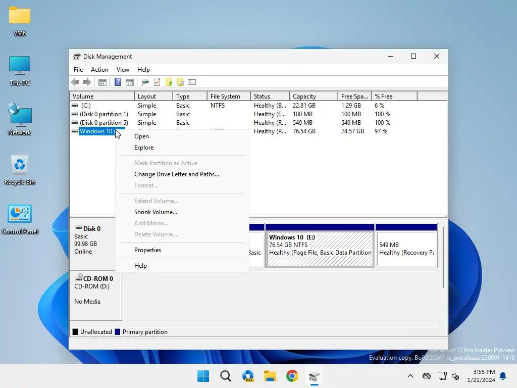The image size is (517, 388).
Task: Select 549 MB Recovery partition block
Action: [406, 249]
